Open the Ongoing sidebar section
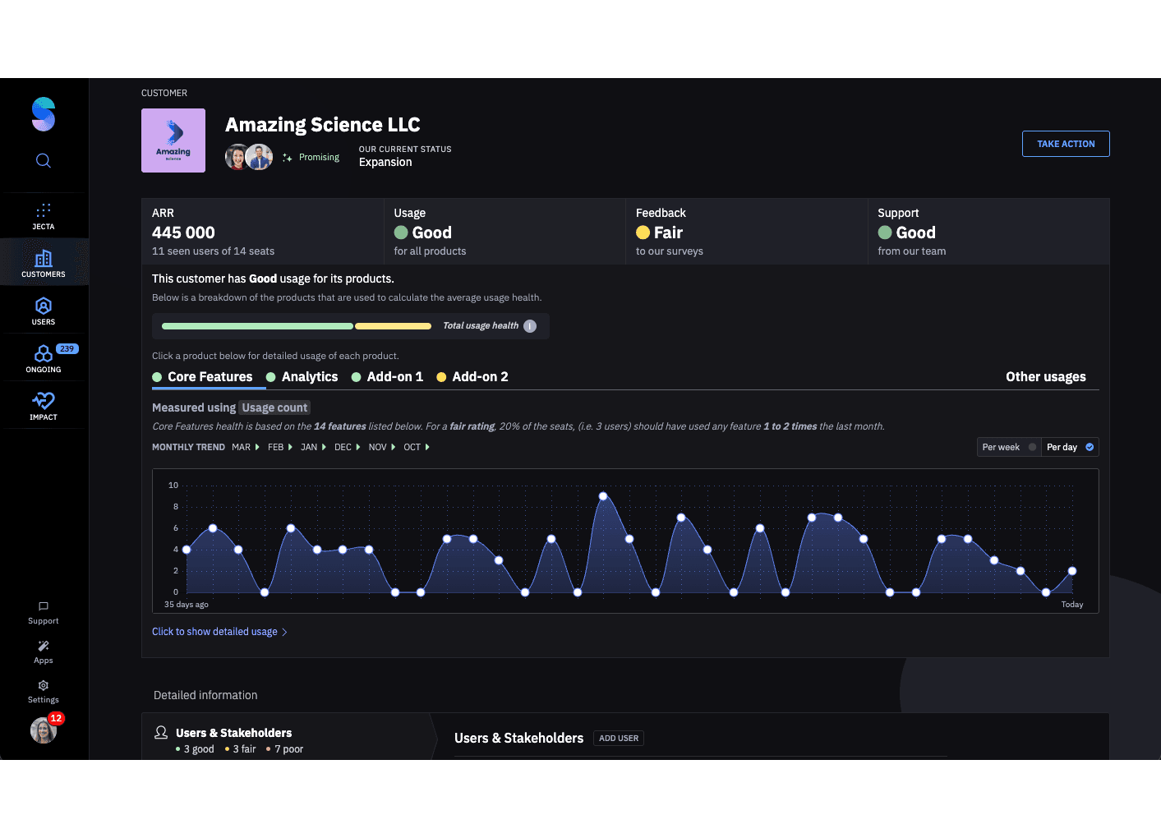The height and width of the screenshot is (838, 1161). (44, 358)
